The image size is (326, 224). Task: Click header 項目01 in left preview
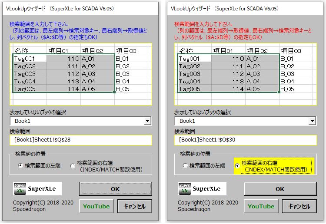click(x=58, y=51)
